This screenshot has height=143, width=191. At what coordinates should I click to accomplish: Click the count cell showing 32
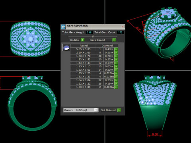tap(100, 80)
